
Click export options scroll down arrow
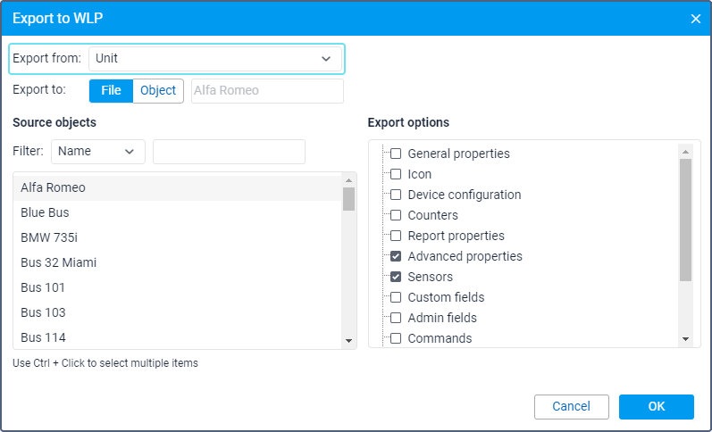(x=685, y=339)
